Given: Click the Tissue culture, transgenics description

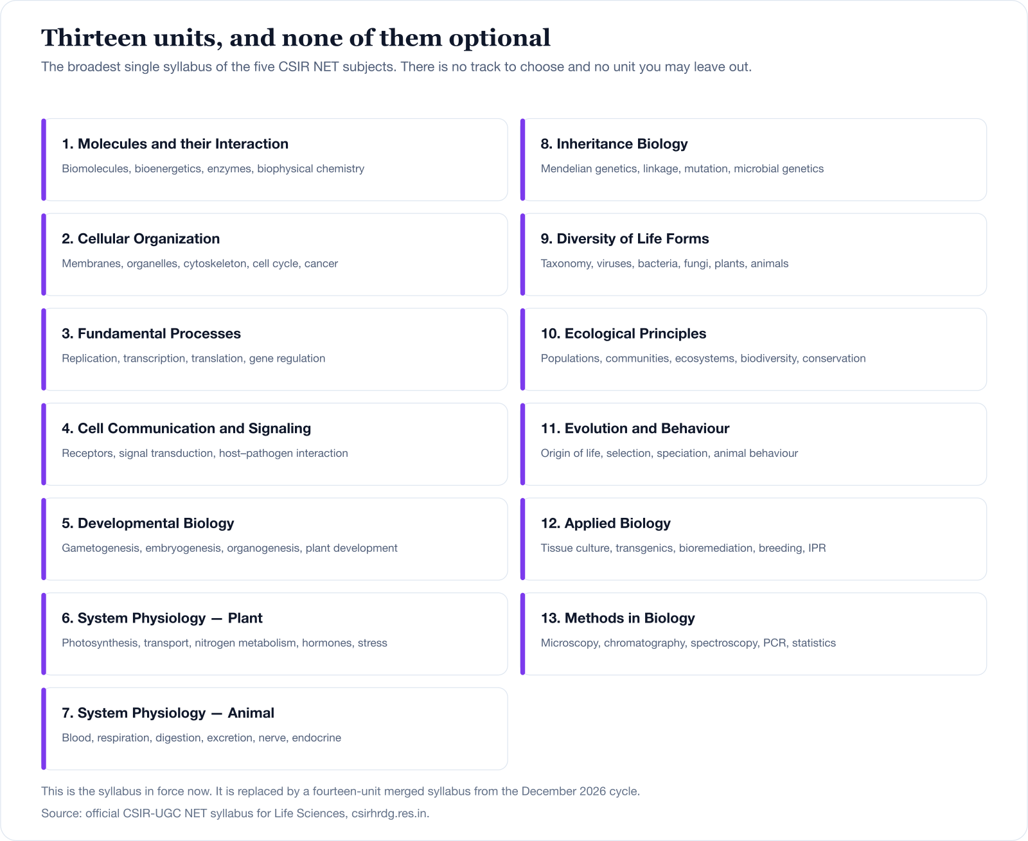Looking at the screenshot, I should (x=684, y=548).
